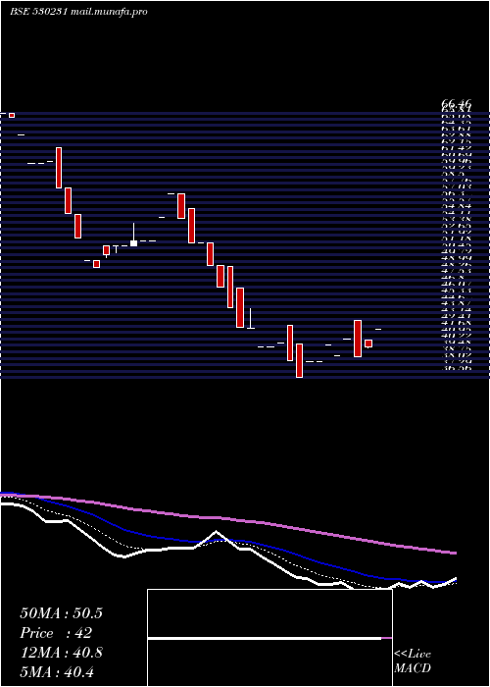This screenshot has width=490, height=687.
Task: Click the 'Price : 42' readout
Action: click(56, 633)
